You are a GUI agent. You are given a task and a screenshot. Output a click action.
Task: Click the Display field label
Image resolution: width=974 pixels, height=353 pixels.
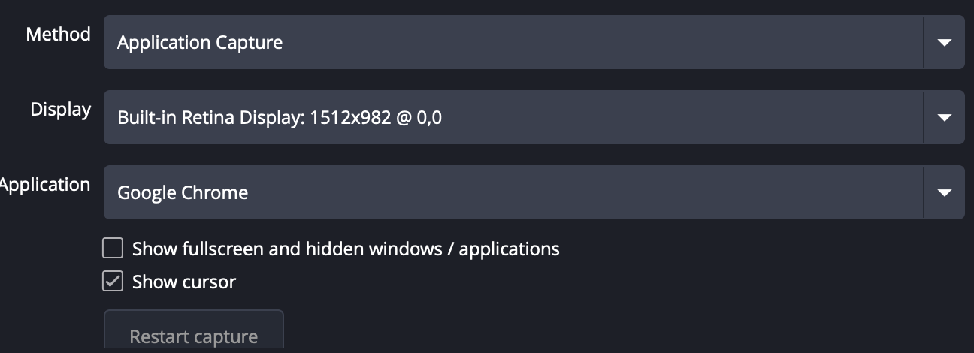point(60,109)
